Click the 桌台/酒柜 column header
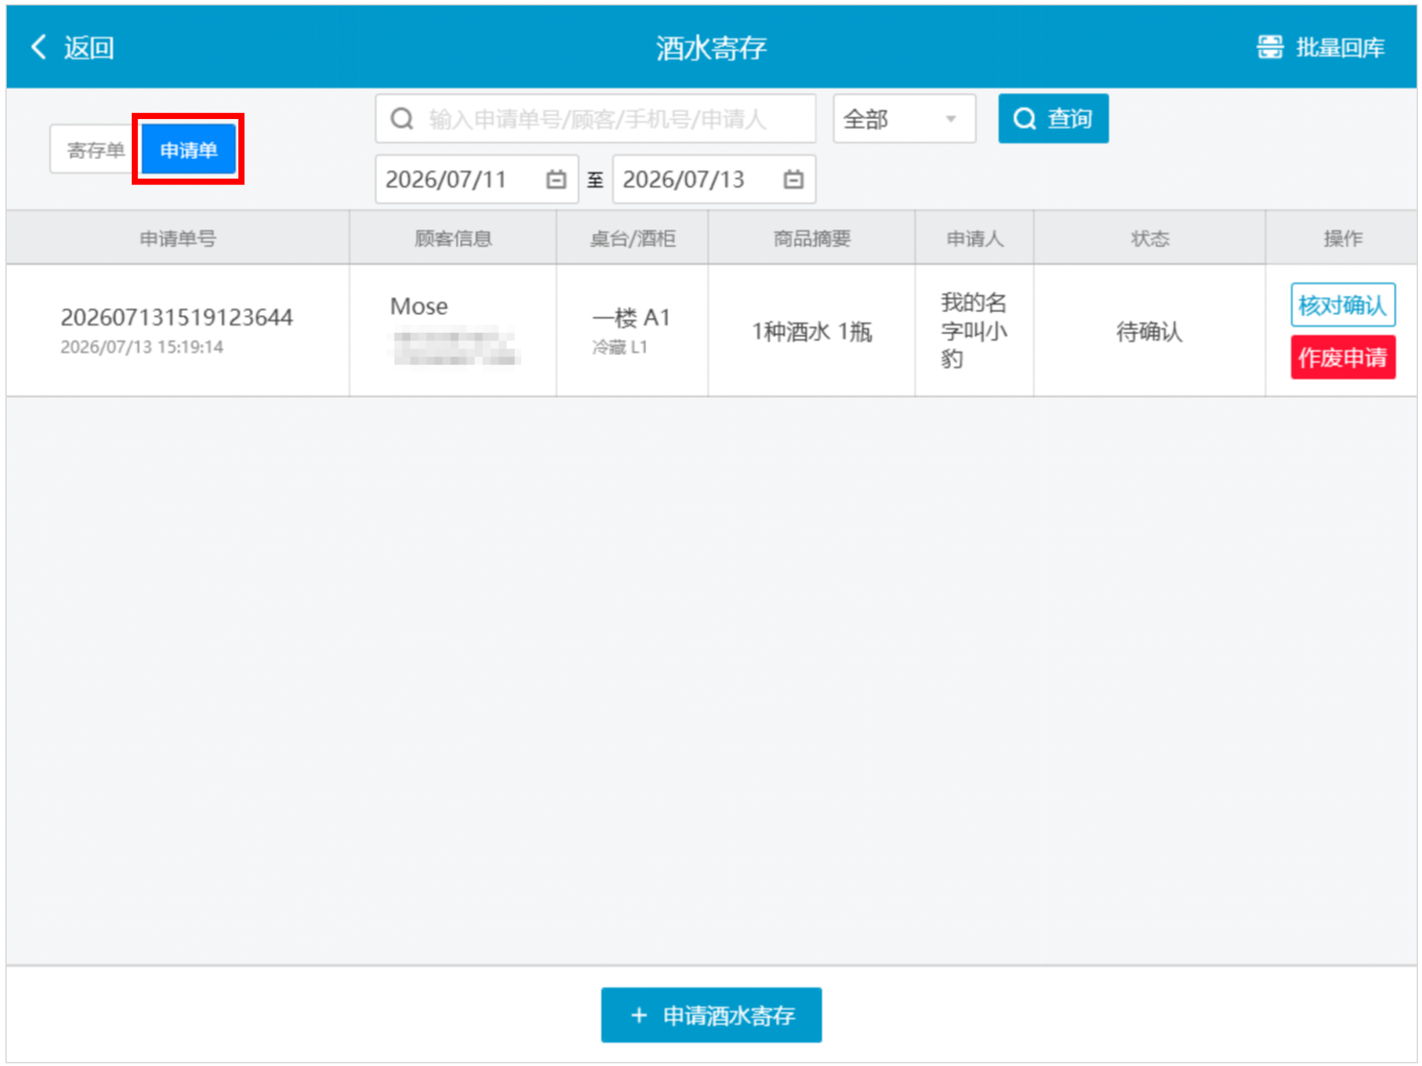 pos(632,238)
